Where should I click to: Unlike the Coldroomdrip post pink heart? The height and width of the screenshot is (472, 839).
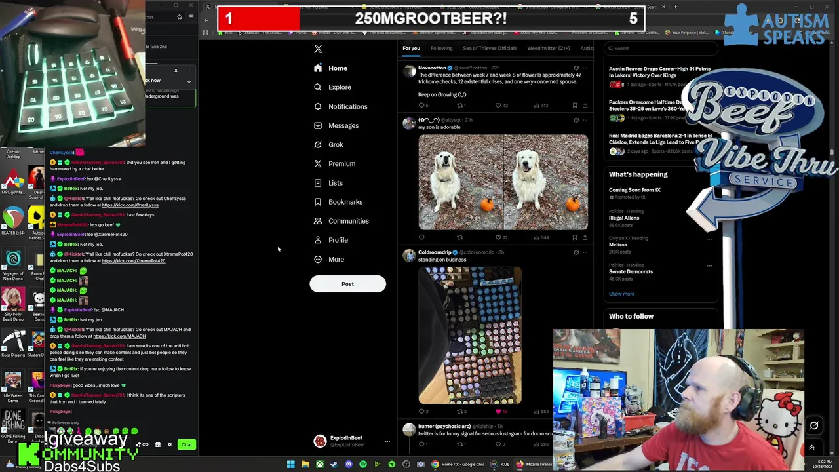point(498,412)
